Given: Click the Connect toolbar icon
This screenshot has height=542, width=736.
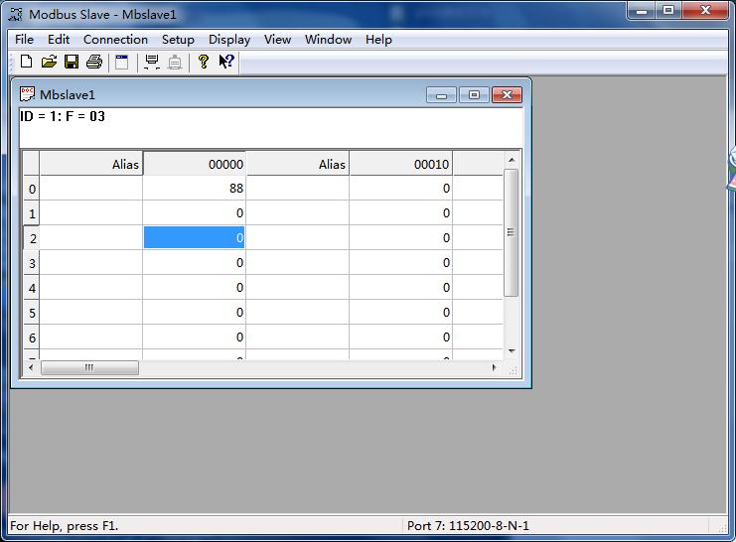Looking at the screenshot, I should [152, 63].
